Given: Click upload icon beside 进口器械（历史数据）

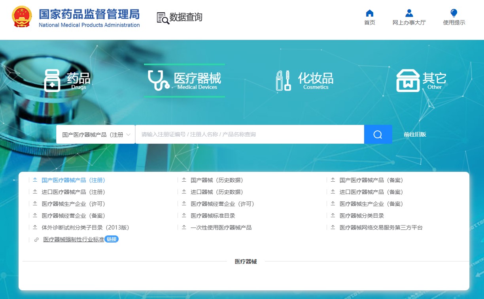Looking at the screenshot, I should [x=184, y=192].
